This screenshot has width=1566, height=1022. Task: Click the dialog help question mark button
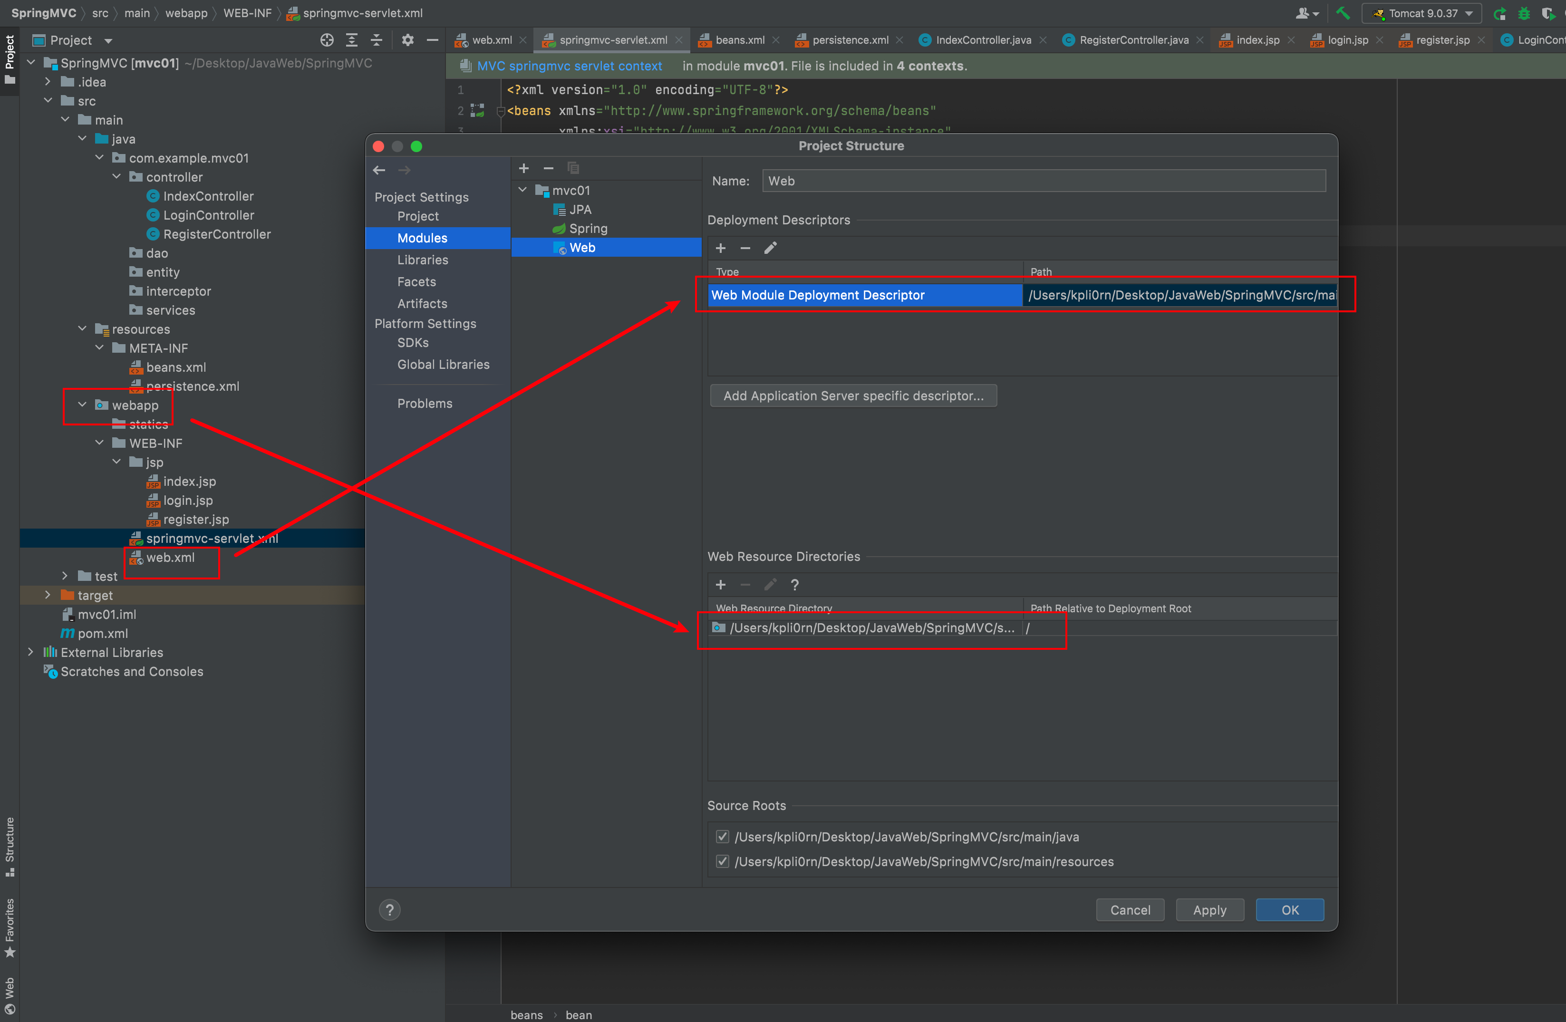[389, 909]
